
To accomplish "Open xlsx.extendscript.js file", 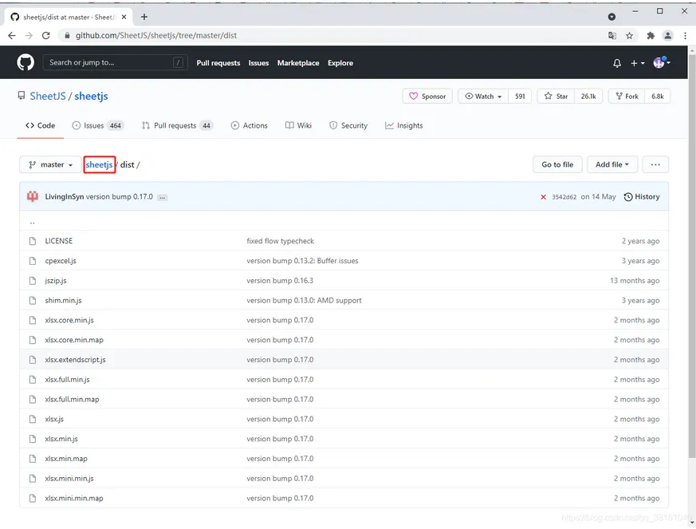I will tap(76, 360).
